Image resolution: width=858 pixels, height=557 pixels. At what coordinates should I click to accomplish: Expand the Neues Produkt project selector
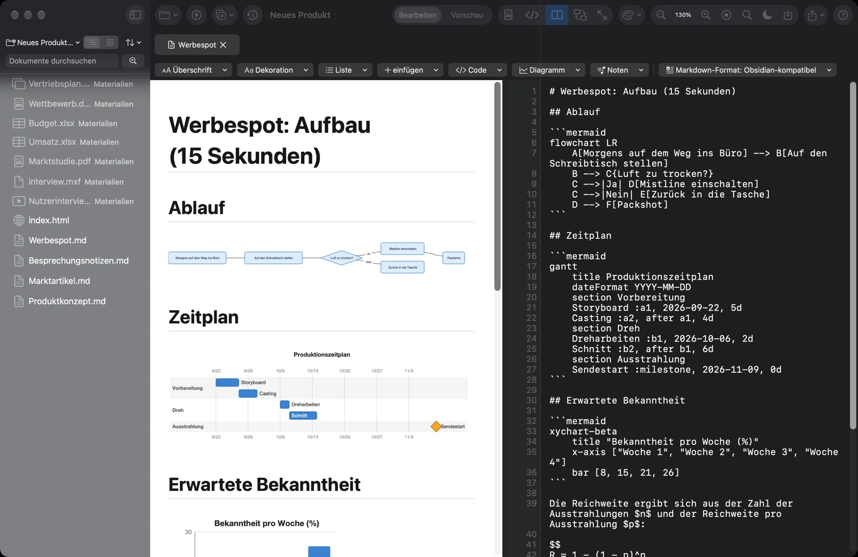[x=43, y=42]
